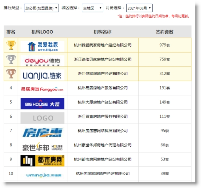
Task: Click 杭州我爱我家房地产经纪有限公司 name
Action: (103, 45)
